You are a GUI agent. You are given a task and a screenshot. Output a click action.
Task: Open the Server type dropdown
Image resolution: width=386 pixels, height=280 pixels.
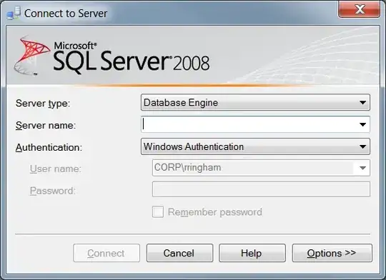coord(255,102)
